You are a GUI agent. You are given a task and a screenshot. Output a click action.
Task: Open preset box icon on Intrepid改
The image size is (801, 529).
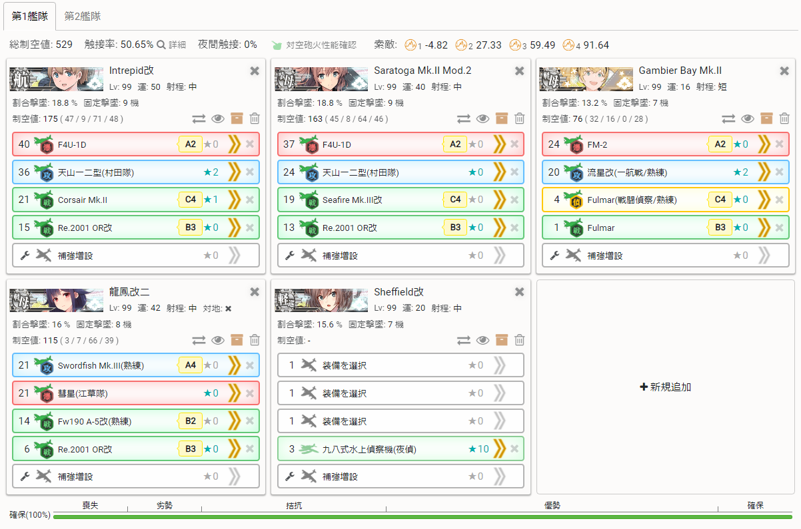coord(237,118)
